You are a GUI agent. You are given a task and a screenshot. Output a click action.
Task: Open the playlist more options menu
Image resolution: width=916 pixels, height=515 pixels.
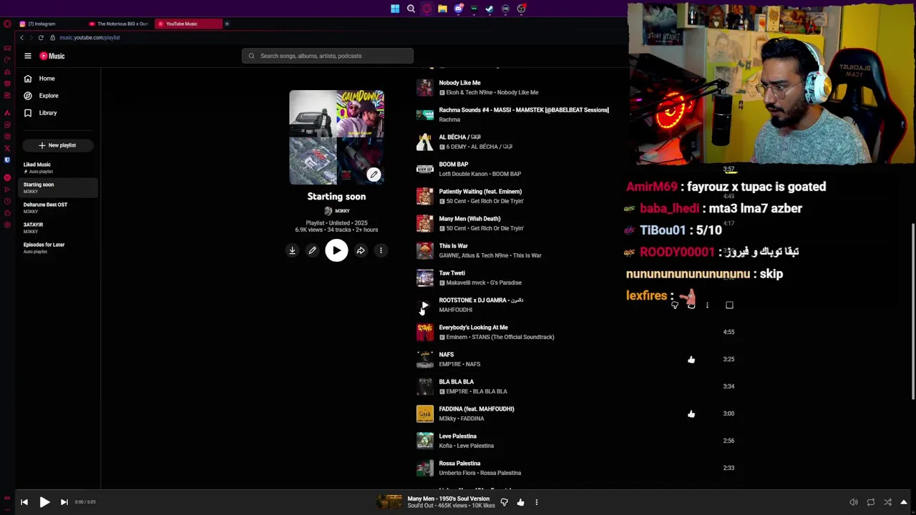pyautogui.click(x=381, y=250)
